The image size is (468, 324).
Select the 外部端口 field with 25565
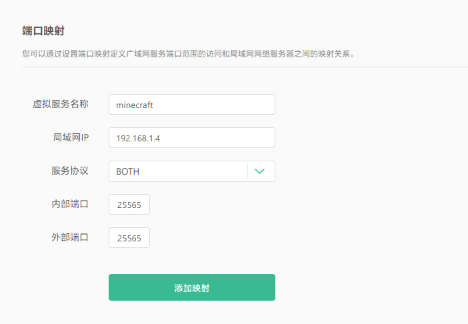[x=129, y=238]
